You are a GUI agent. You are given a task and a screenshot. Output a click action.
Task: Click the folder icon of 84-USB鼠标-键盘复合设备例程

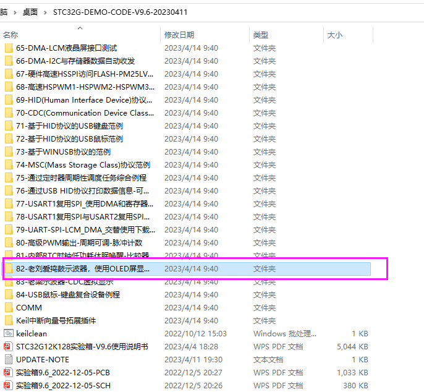pos(9,295)
